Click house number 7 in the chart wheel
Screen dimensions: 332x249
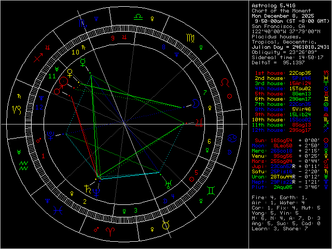point(205,92)
